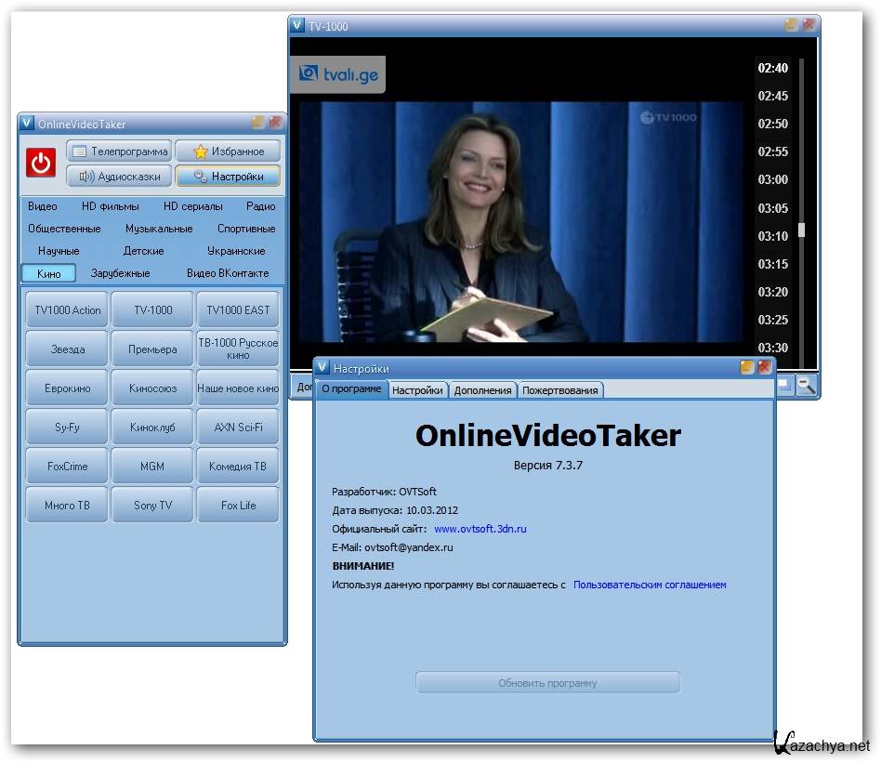Click the magnifier zoom-out icon in player
The image size is (881, 763).
806,386
